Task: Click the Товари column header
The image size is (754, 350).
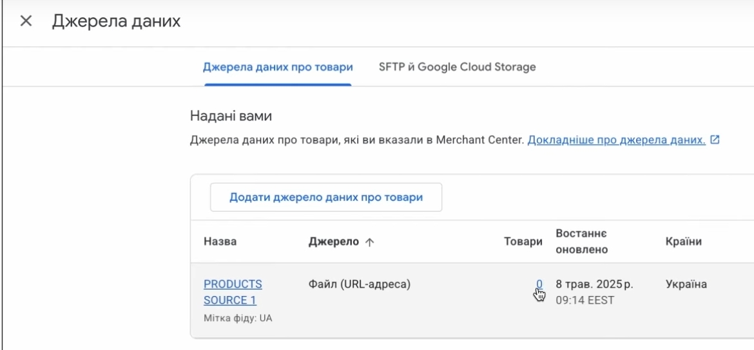Action: click(x=523, y=241)
